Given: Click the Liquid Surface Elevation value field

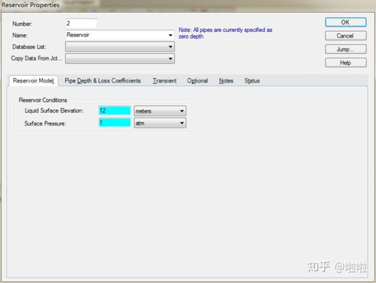Looking at the screenshot, I should pos(114,110).
